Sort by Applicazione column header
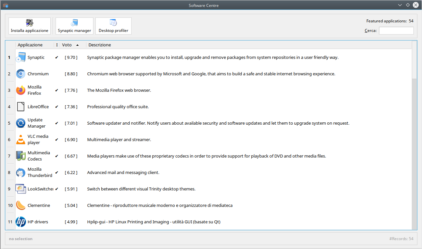This screenshot has width=422, height=249. tap(35, 45)
